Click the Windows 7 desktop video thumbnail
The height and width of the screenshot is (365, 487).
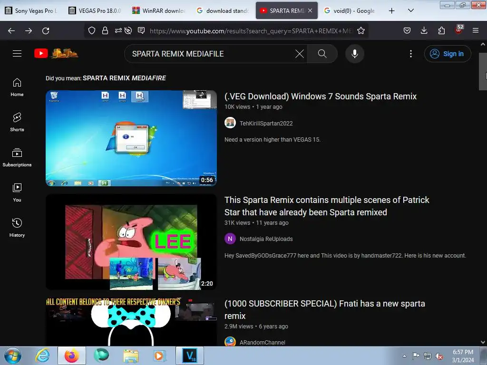coord(131,138)
